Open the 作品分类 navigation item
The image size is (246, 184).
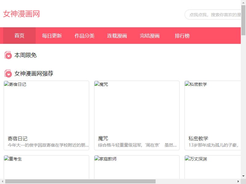(85, 36)
